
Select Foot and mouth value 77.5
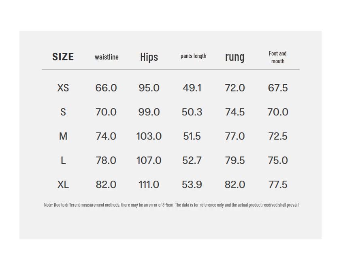click(x=278, y=185)
